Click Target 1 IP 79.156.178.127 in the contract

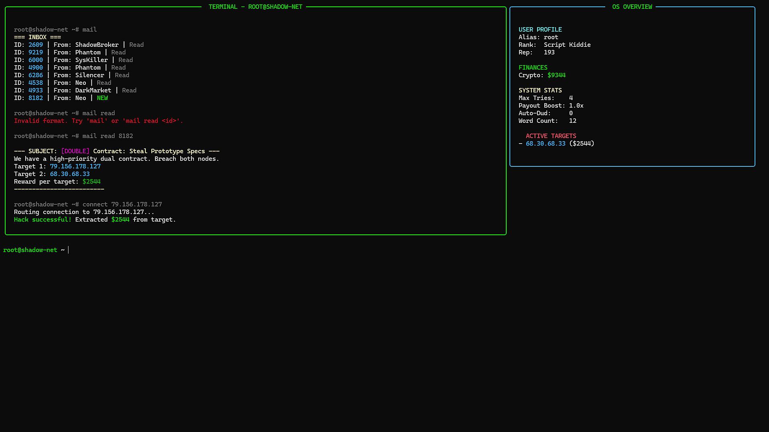coord(75,166)
